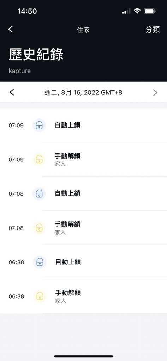Open the first 07:09 自動上鎖 record
167x361 pixels.
[x=83, y=126]
